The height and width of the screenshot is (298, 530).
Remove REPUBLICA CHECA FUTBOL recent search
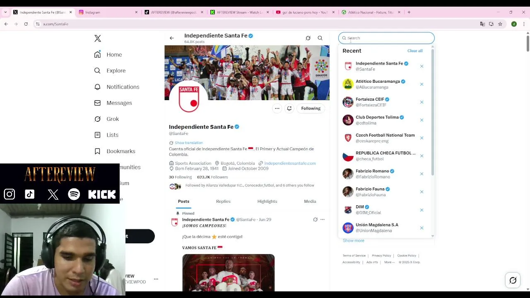[422, 156]
